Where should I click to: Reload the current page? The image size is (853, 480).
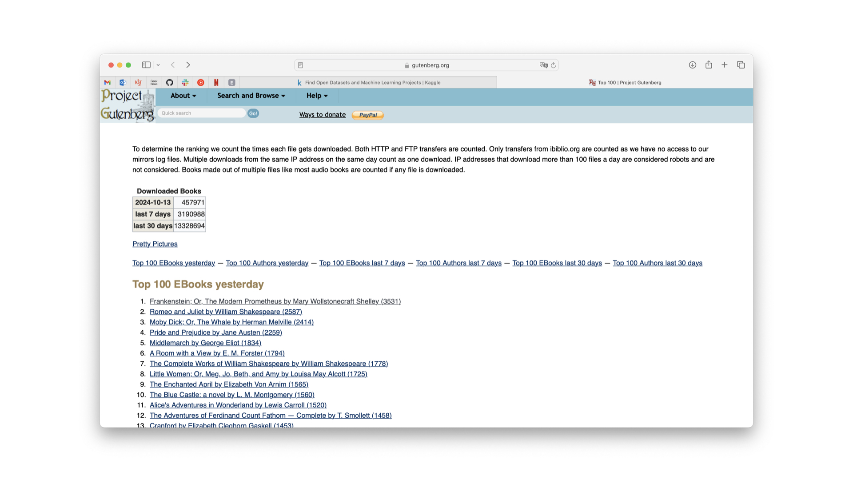(554, 65)
